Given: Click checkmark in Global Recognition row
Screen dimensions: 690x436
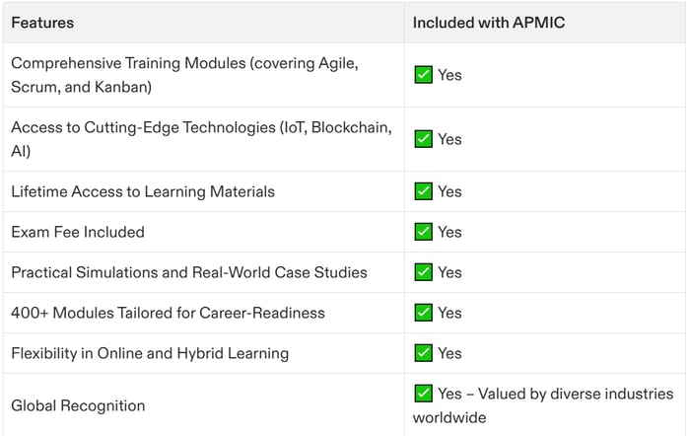Looking at the screenshot, I should pos(423,394).
